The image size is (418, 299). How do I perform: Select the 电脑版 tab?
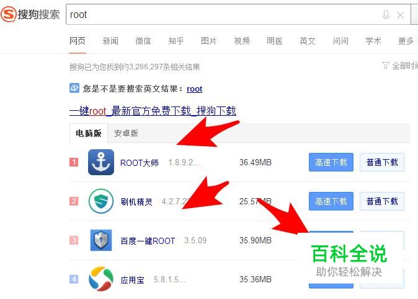point(89,133)
